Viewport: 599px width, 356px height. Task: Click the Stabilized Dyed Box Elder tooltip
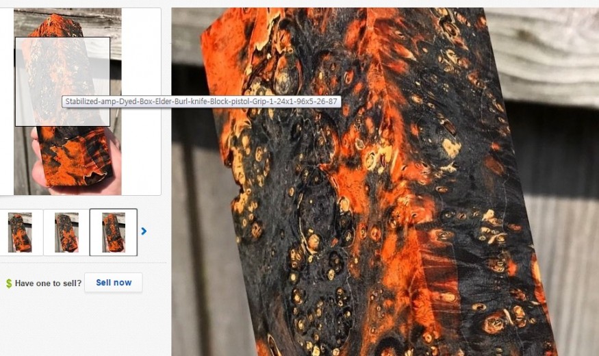pyautogui.click(x=202, y=101)
